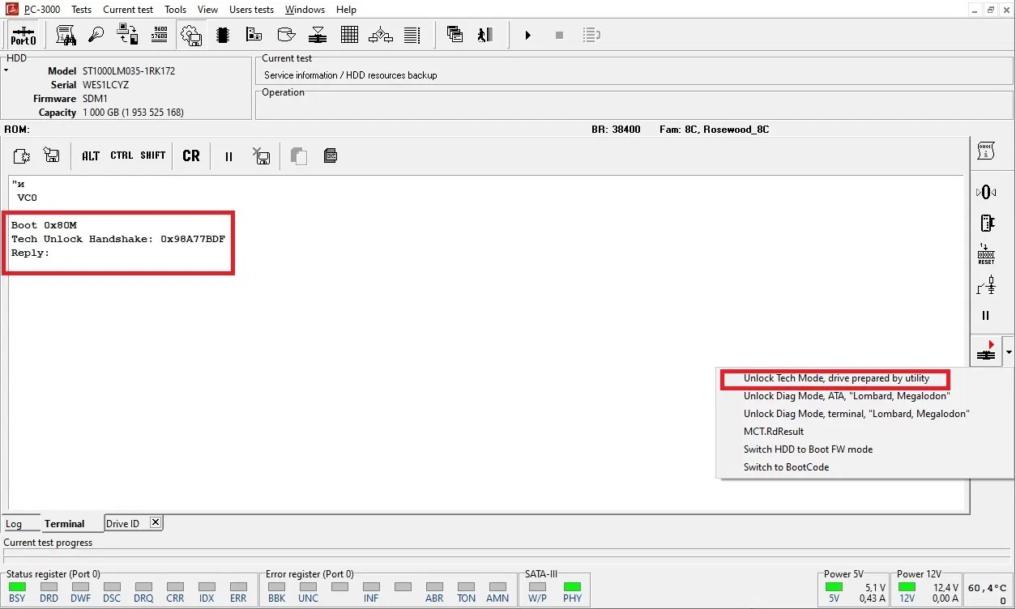Expand the dropdown arrow beside the sidebar run icon

click(1008, 352)
